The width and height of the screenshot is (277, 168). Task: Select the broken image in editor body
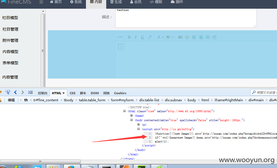[121, 47]
